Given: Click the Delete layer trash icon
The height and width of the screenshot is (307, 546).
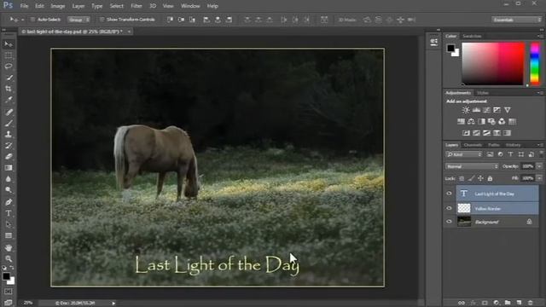Looking at the screenshot, I should coord(531,303).
